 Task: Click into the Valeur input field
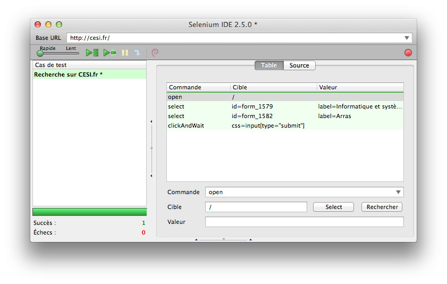(304, 222)
